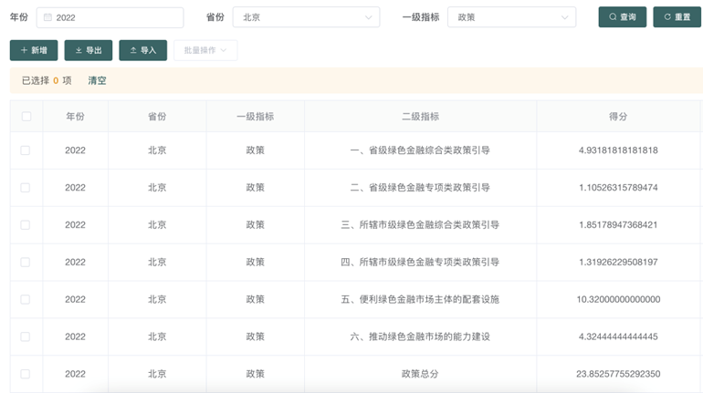Click 五、便利绿色金融市场主体的配套设施 cell
This screenshot has width=703, height=393.
[x=420, y=299]
